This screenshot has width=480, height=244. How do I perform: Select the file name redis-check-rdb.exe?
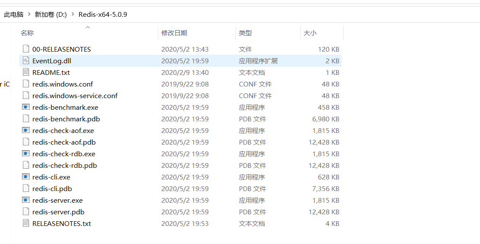(64, 154)
